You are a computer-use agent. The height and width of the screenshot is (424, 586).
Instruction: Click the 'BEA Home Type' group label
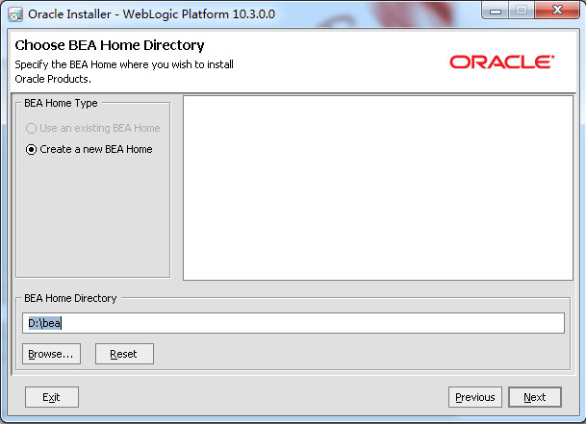point(61,103)
